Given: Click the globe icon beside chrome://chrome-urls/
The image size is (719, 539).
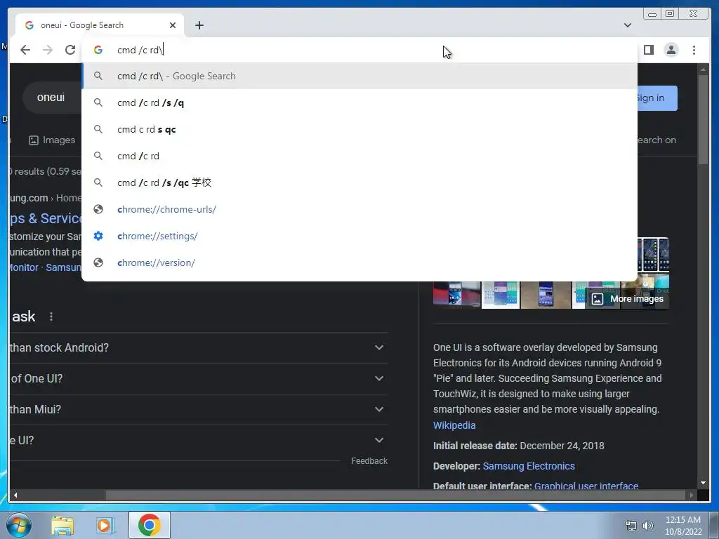Looking at the screenshot, I should point(98,209).
